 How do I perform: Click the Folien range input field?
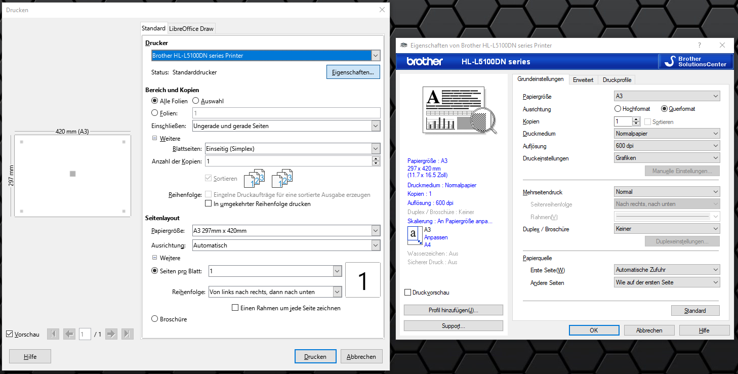point(286,113)
